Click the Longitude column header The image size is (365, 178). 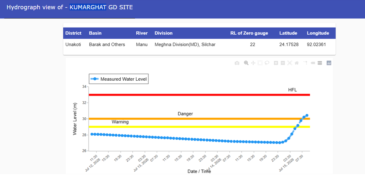click(x=318, y=33)
